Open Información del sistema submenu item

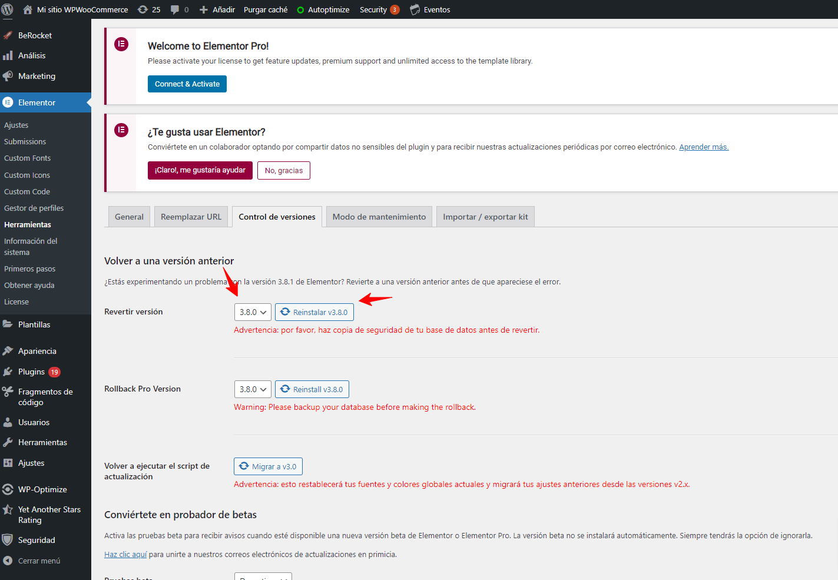[31, 247]
